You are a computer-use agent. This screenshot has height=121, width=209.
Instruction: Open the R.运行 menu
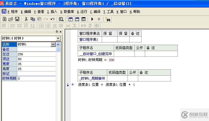pyautogui.click(x=82, y=12)
